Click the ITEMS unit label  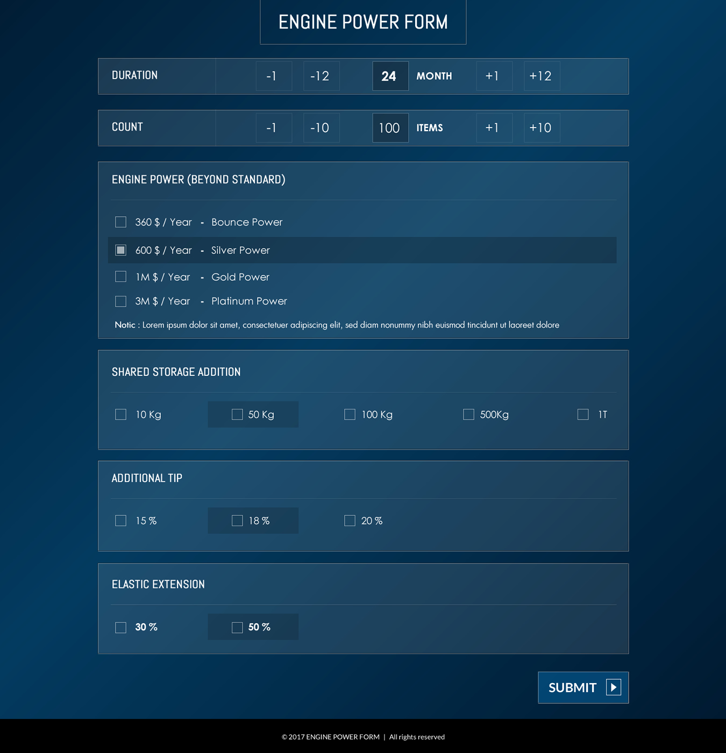[x=430, y=128]
